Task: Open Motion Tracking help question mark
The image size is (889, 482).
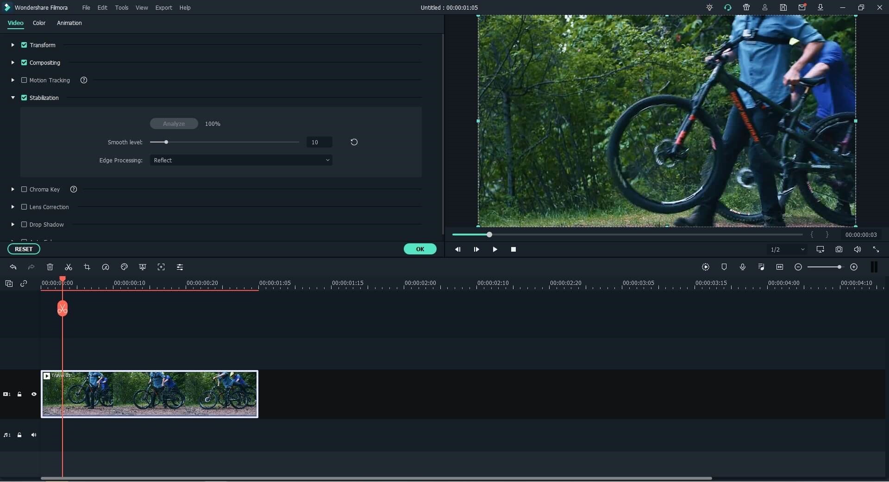Action: coord(84,80)
